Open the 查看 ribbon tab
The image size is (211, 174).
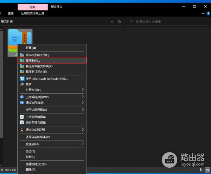(11, 13)
